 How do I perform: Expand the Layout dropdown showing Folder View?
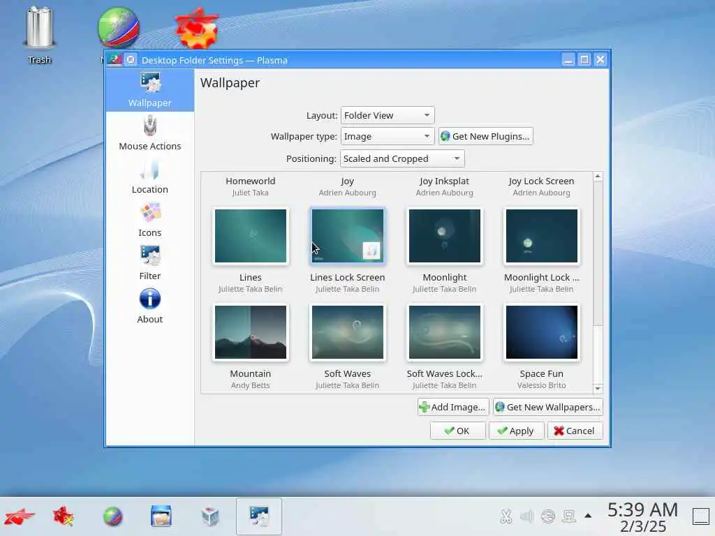pyautogui.click(x=388, y=115)
